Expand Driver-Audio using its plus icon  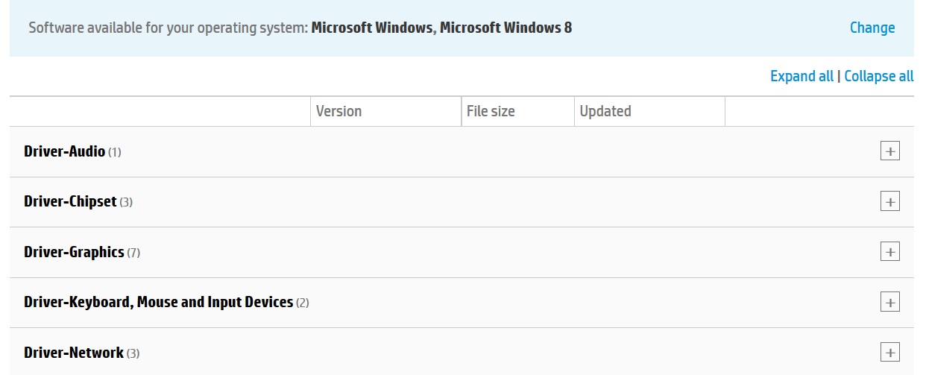click(x=889, y=151)
